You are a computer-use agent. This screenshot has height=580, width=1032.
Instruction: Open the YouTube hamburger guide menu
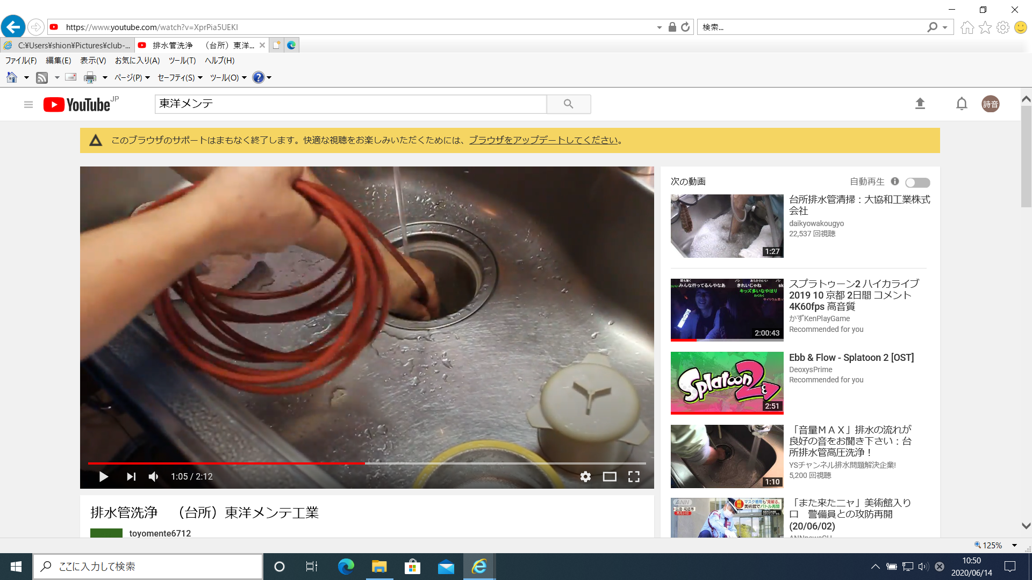click(28, 104)
